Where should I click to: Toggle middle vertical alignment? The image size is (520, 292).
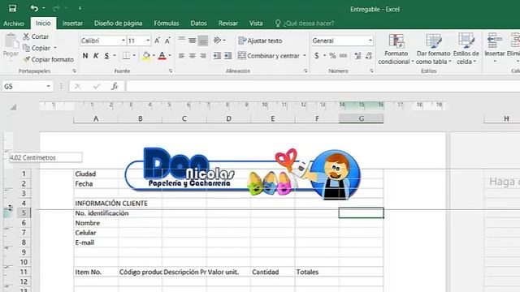193,41
